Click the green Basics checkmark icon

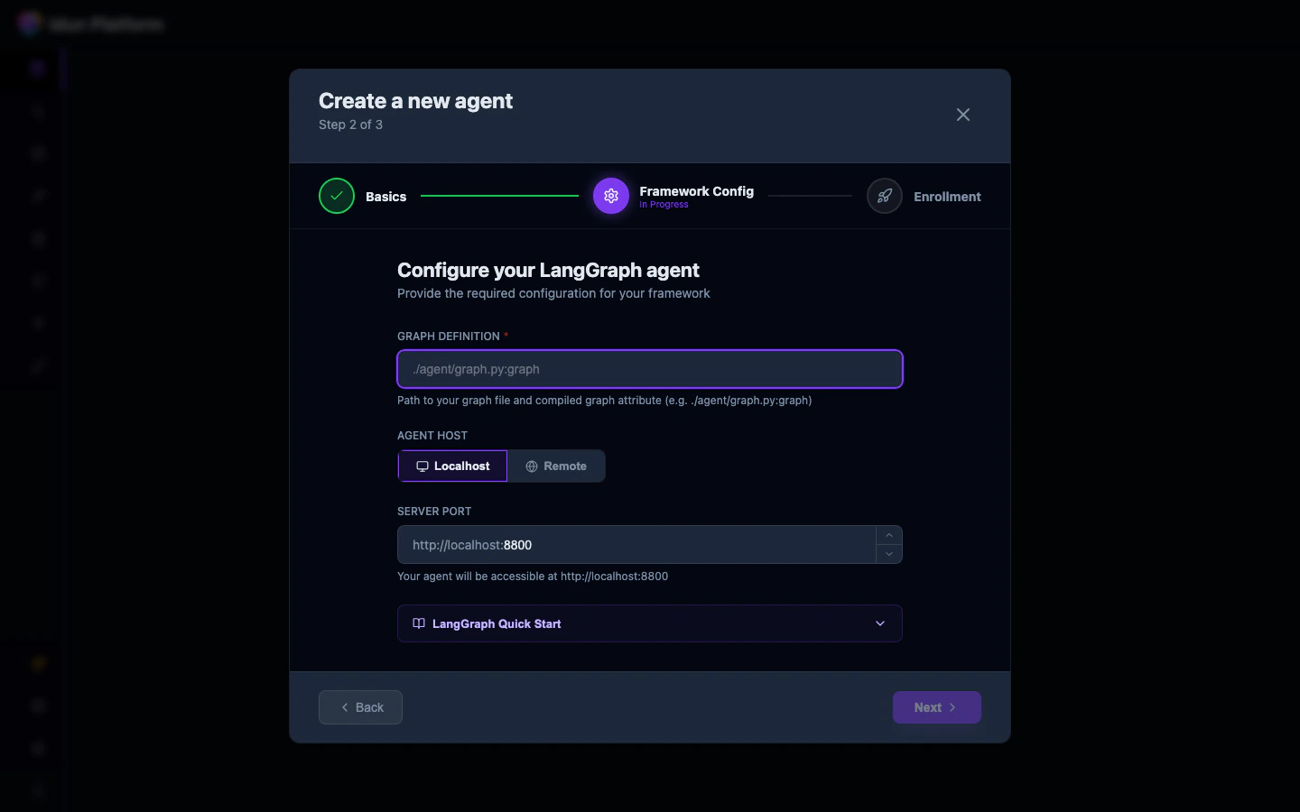click(x=336, y=196)
